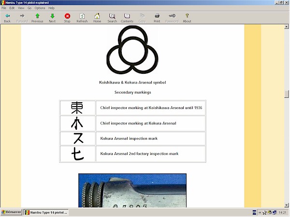
Task: Refresh the current page
Action: click(82, 18)
